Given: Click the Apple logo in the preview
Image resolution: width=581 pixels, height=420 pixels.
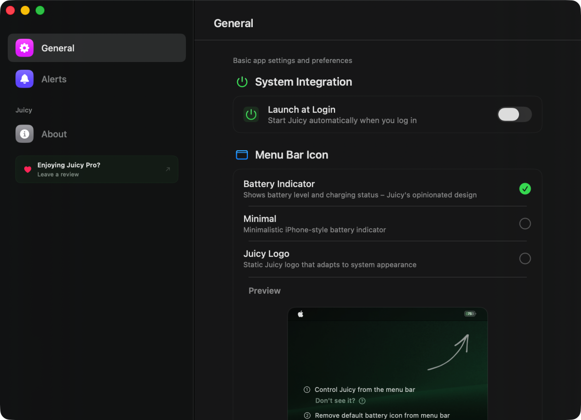Looking at the screenshot, I should [x=300, y=314].
